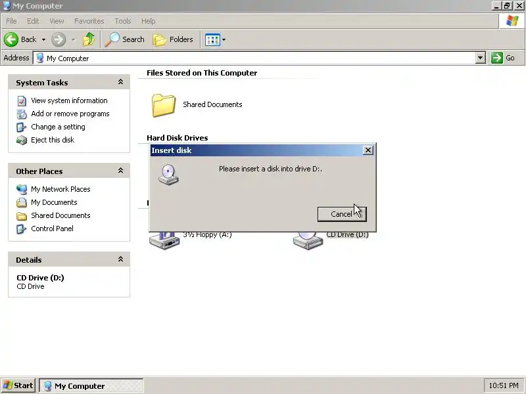Select the large Shared Documents folder icon
Image resolution: width=526 pixels, height=394 pixels.
pos(163,105)
